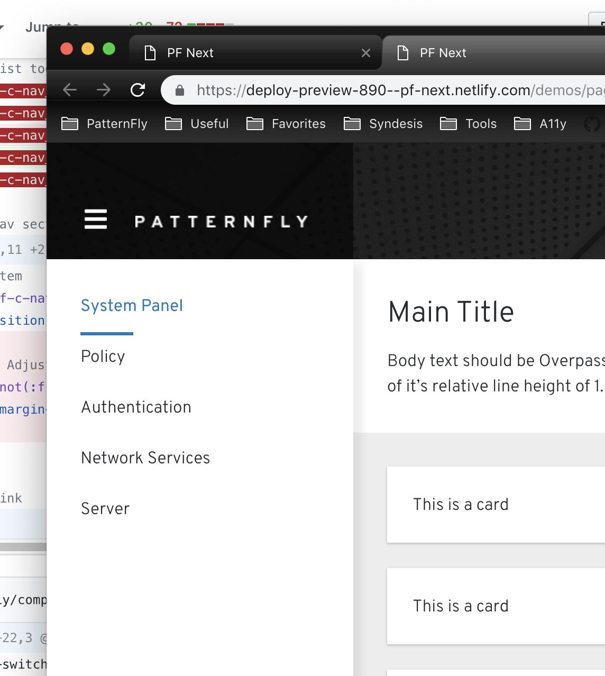Open the Authentication navigation item
Image resolution: width=605 pixels, height=676 pixels.
[136, 407]
